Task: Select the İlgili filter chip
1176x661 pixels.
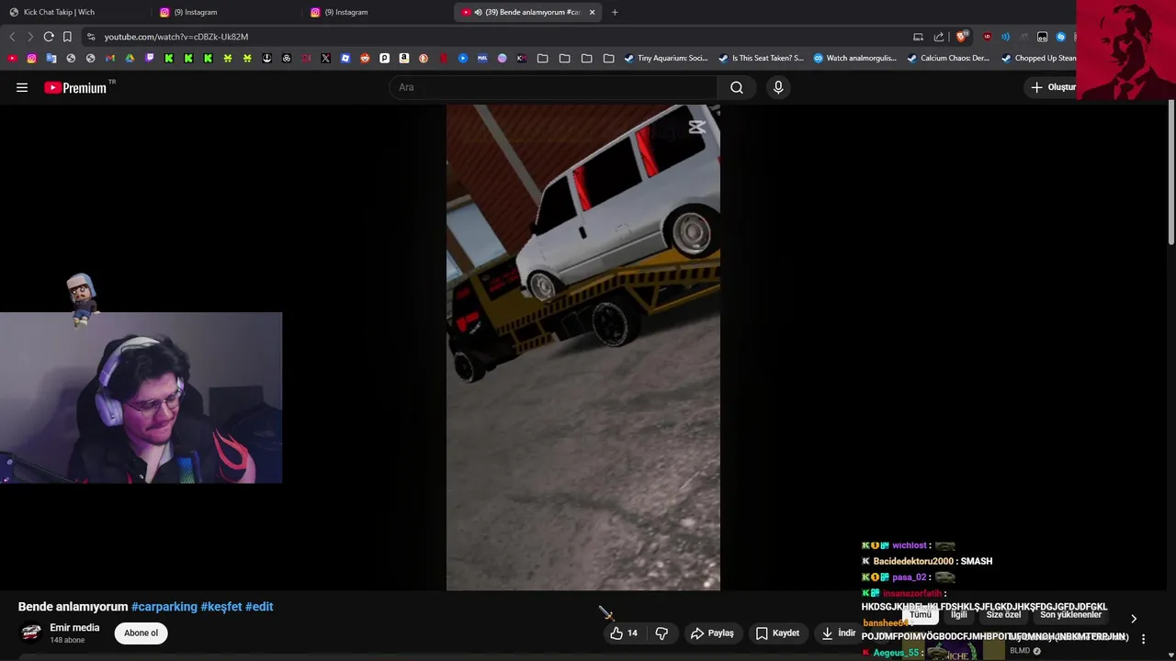Action: tap(959, 615)
